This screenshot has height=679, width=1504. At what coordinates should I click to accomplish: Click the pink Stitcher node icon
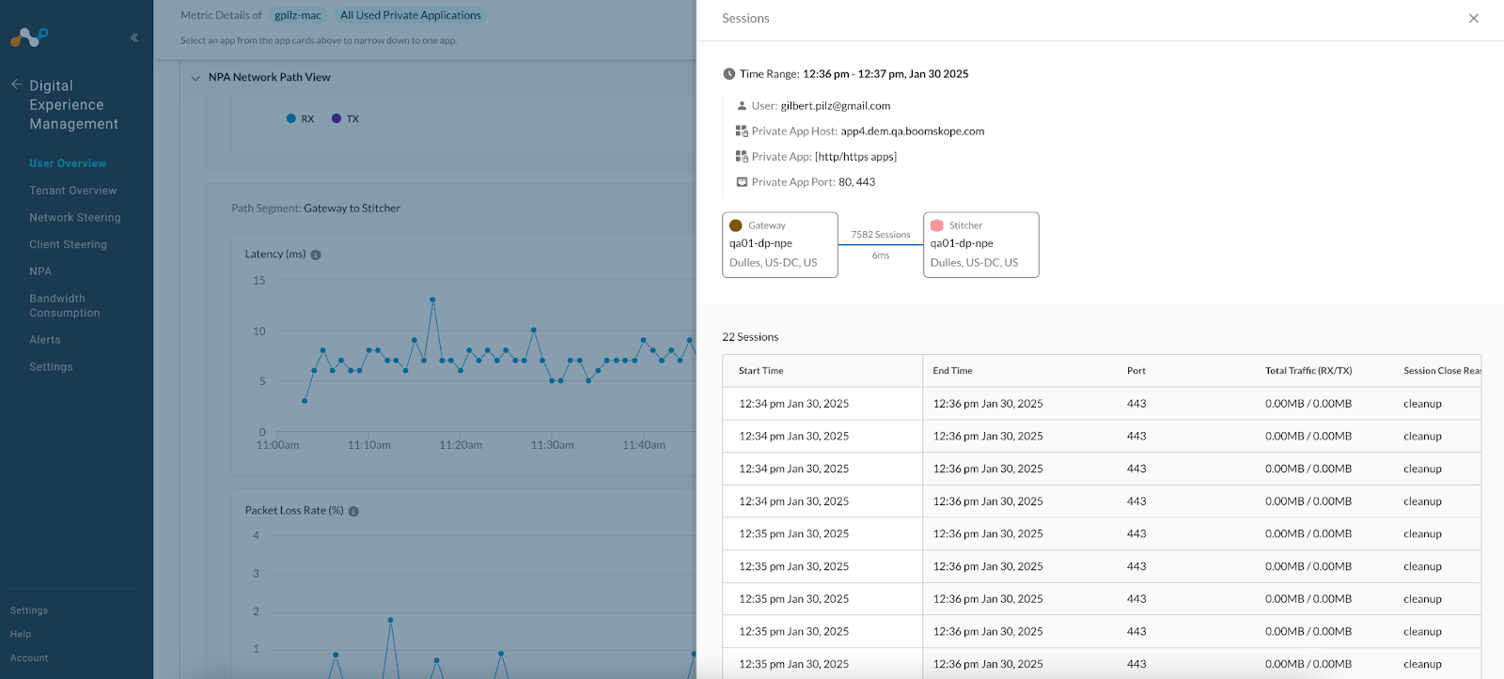tap(937, 225)
